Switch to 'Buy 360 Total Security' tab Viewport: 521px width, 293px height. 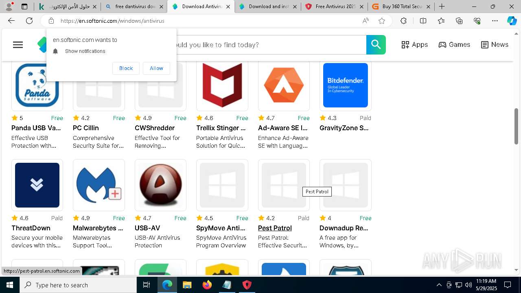[401, 7]
